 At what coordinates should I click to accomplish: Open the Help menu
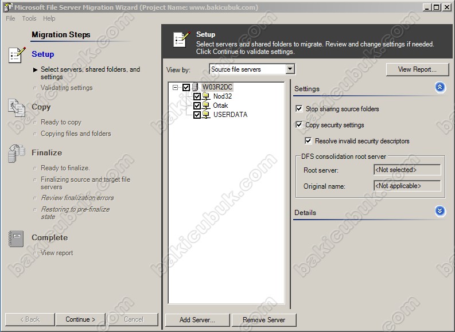[x=49, y=18]
